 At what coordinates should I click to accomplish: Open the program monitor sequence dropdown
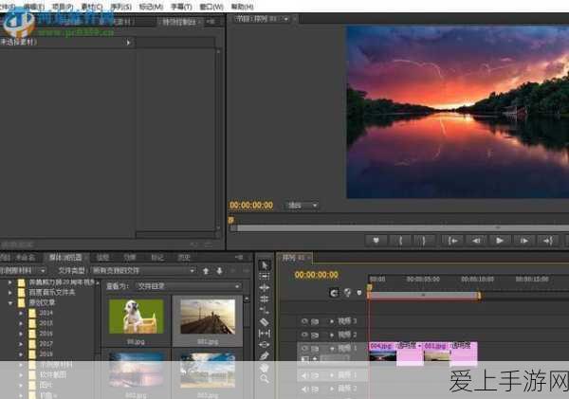click(285, 19)
